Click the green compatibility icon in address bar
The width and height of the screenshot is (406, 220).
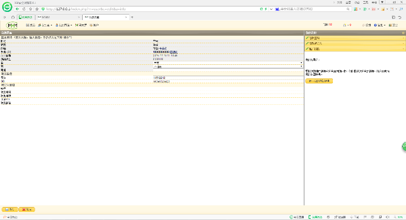click(261, 9)
